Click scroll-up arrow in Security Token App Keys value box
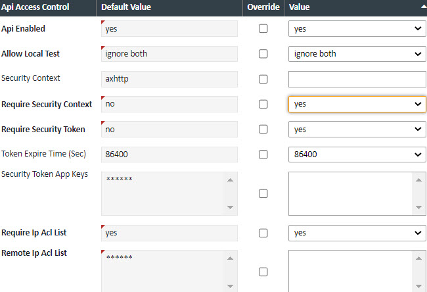 (419, 180)
